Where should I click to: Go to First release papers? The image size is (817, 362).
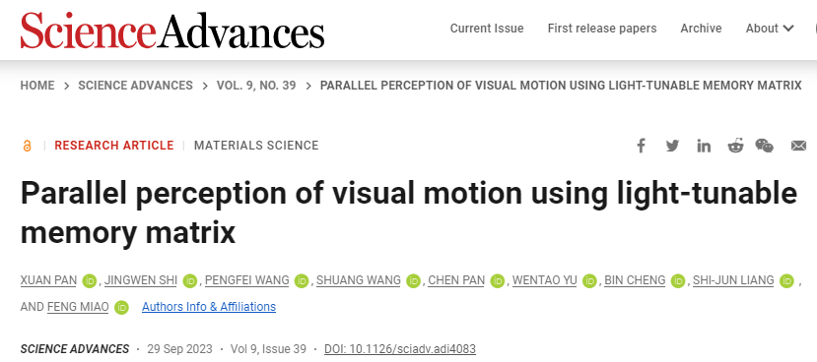(x=602, y=29)
